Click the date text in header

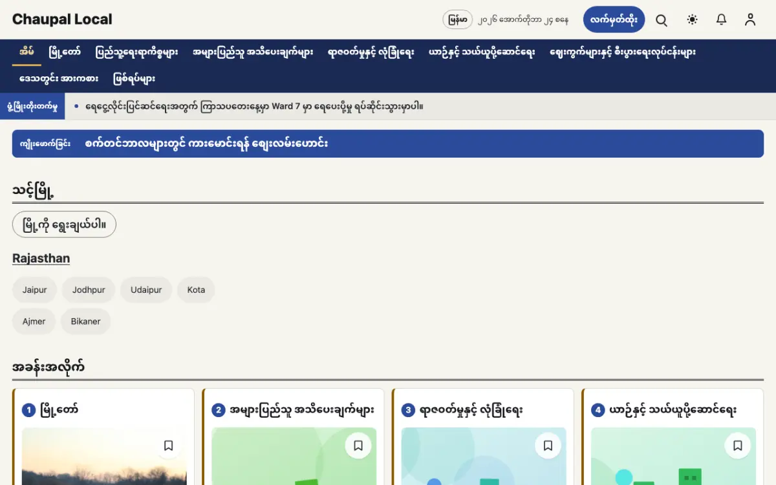524,20
